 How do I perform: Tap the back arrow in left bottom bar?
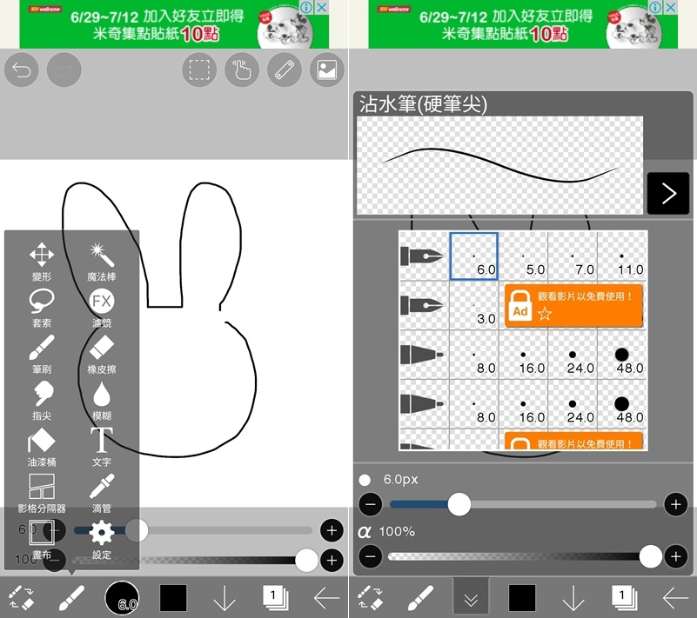[x=326, y=598]
